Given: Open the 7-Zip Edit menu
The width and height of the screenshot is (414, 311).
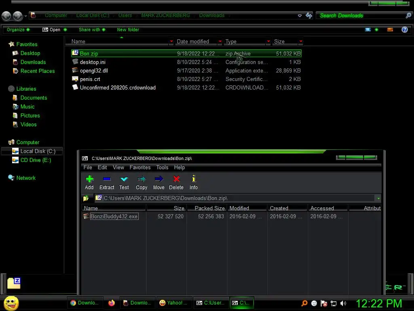Looking at the screenshot, I should pos(102,167).
